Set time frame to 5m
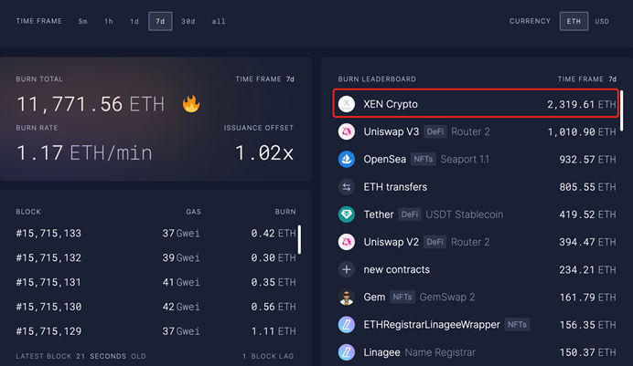 (82, 21)
